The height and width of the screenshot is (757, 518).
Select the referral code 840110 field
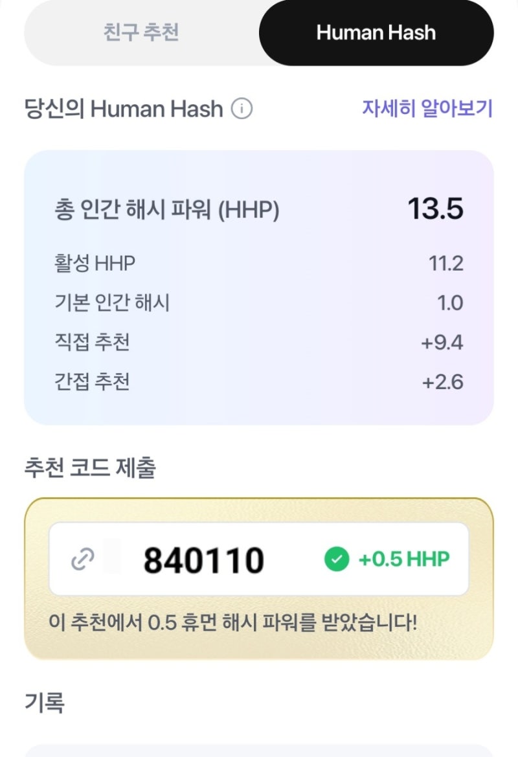[x=259, y=559]
